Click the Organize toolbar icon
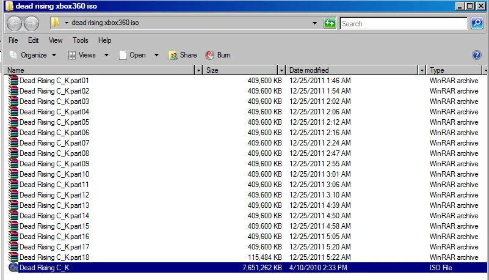Image resolution: width=489 pixels, height=280 pixels. (13, 55)
